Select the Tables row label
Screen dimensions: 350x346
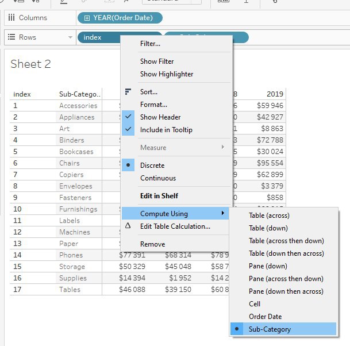[70, 290]
